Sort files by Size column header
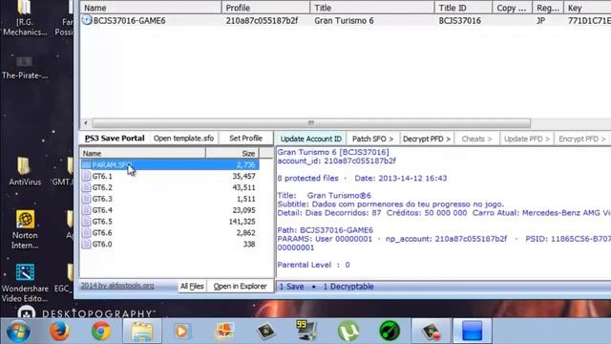Screen dimensions: 611x344 [233, 153]
